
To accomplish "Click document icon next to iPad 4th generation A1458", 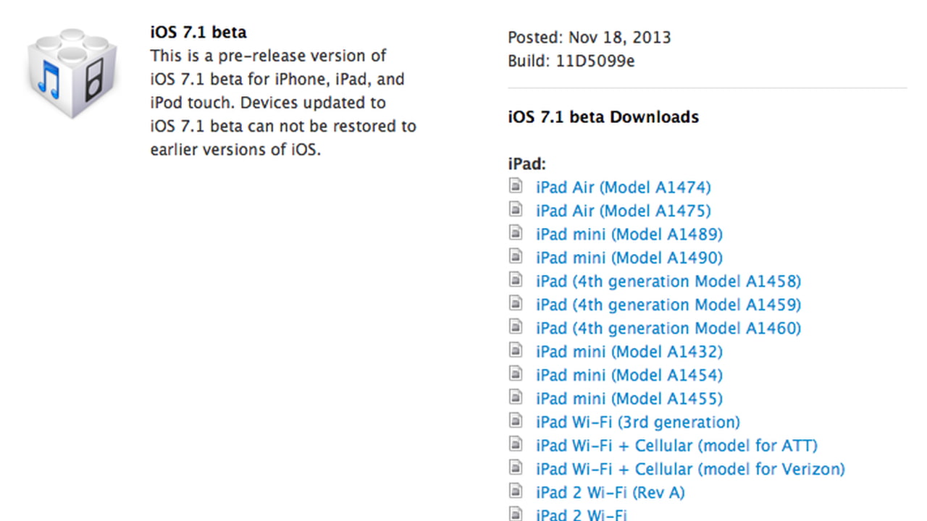I will coord(516,280).
